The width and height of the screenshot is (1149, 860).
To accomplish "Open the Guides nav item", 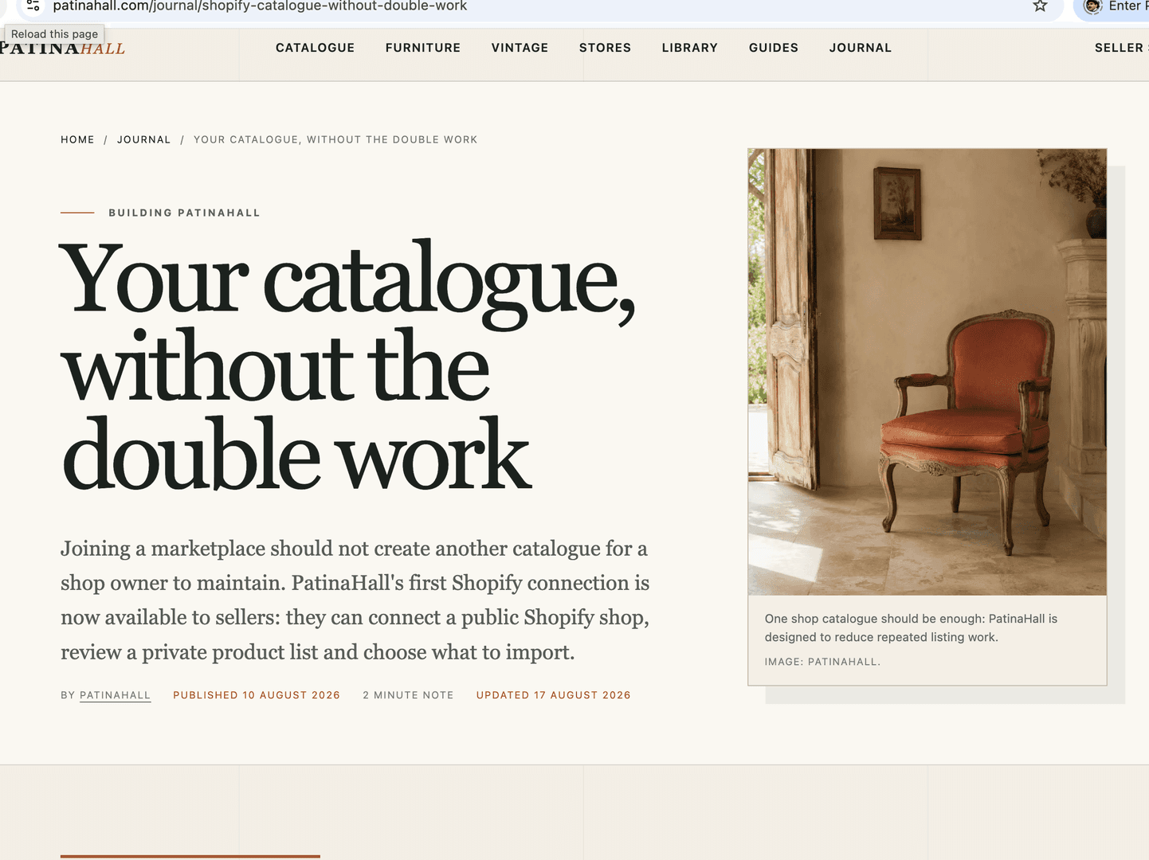I will (774, 48).
